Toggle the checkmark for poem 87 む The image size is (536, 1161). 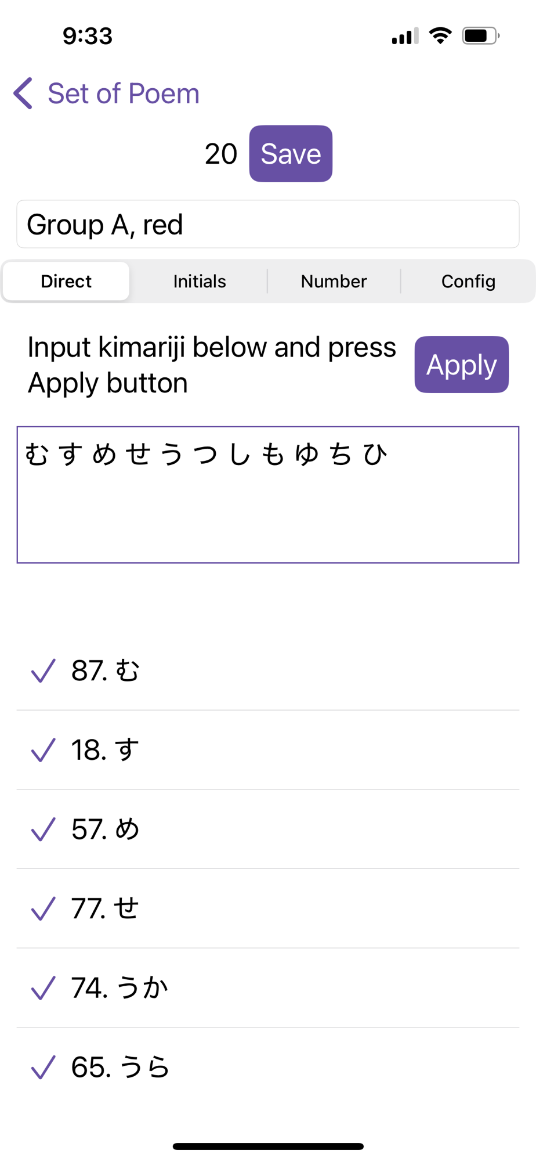43,670
